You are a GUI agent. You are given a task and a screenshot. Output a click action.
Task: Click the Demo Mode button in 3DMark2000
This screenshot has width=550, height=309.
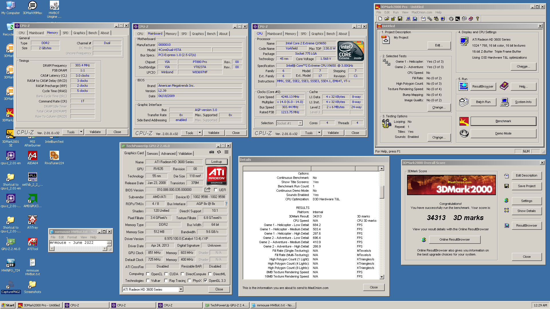pyautogui.click(x=503, y=133)
